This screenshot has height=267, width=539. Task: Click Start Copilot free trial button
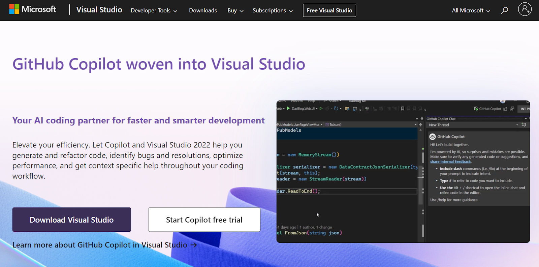click(x=204, y=220)
